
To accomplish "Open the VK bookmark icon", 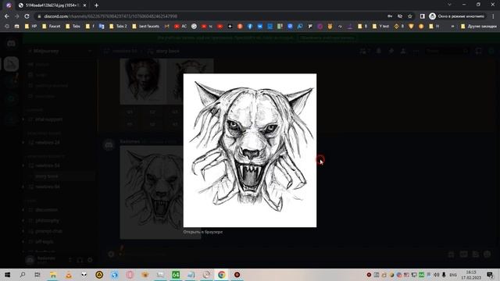I will [260, 27].
